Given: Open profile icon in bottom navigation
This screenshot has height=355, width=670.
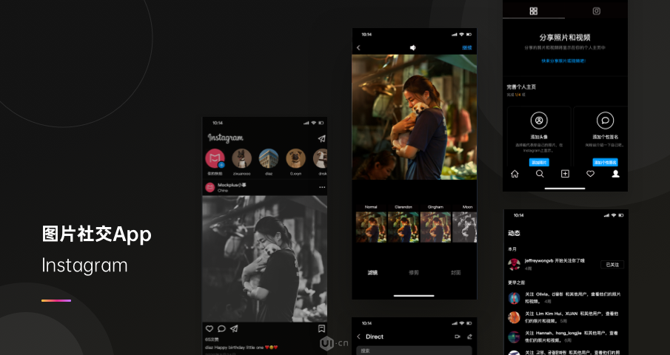Looking at the screenshot, I should click(615, 174).
